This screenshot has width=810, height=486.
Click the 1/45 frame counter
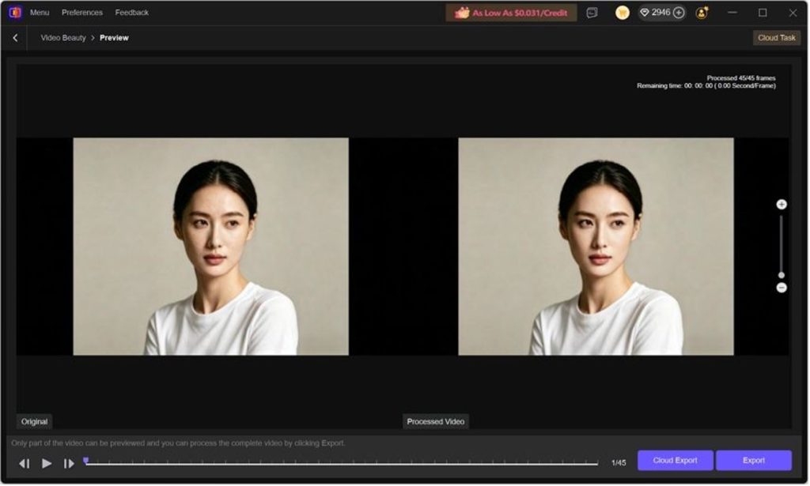coord(619,464)
